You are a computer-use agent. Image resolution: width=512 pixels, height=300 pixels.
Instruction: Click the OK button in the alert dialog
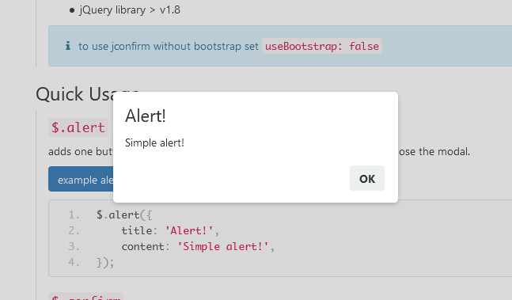(367, 178)
